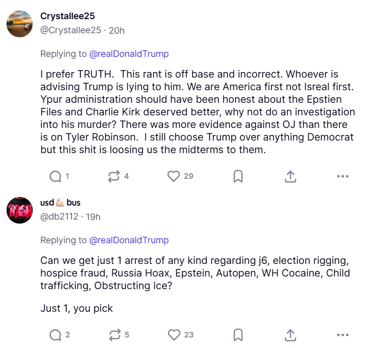Click the Crystallee25 display name

tap(68, 16)
